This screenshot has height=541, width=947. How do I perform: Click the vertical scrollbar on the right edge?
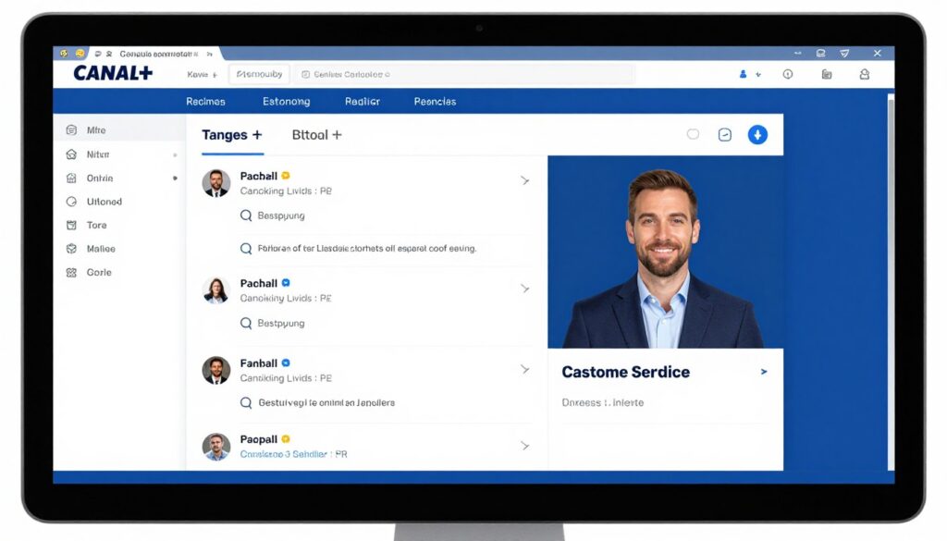pyautogui.click(x=891, y=281)
